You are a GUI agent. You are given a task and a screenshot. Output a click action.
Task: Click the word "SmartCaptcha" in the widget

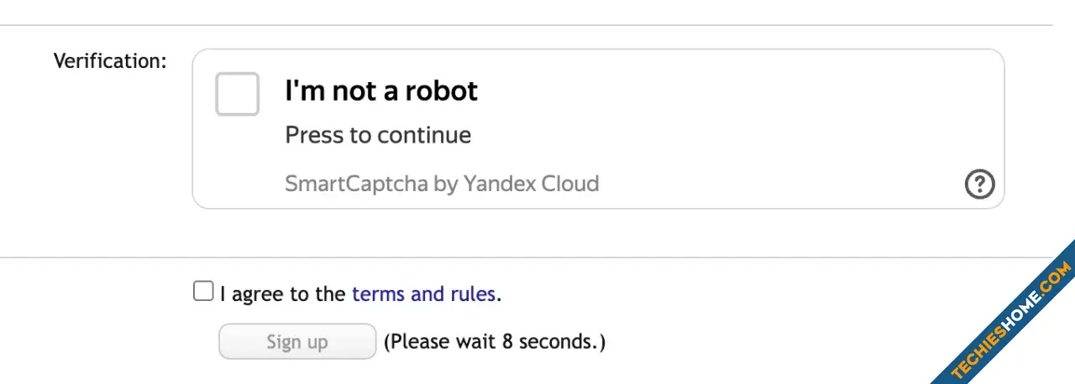[x=356, y=184]
